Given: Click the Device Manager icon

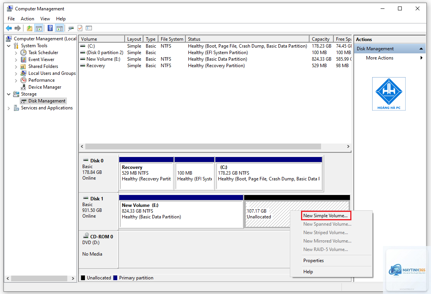Looking at the screenshot, I should pos(23,87).
